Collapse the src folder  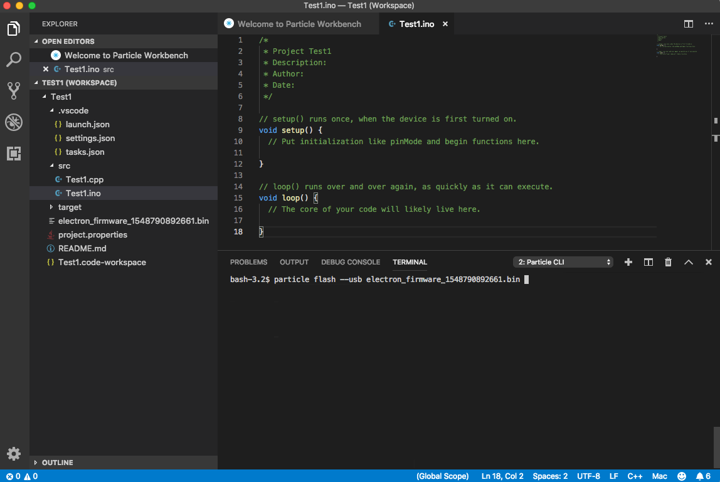pos(124,165)
